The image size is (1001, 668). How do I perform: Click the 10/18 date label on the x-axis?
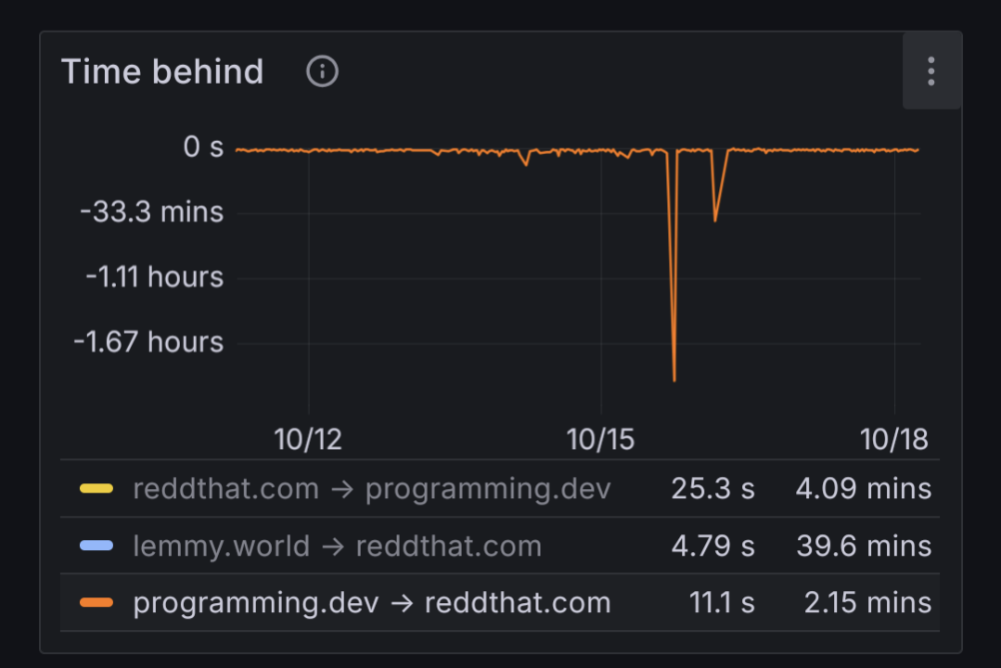[894, 439]
